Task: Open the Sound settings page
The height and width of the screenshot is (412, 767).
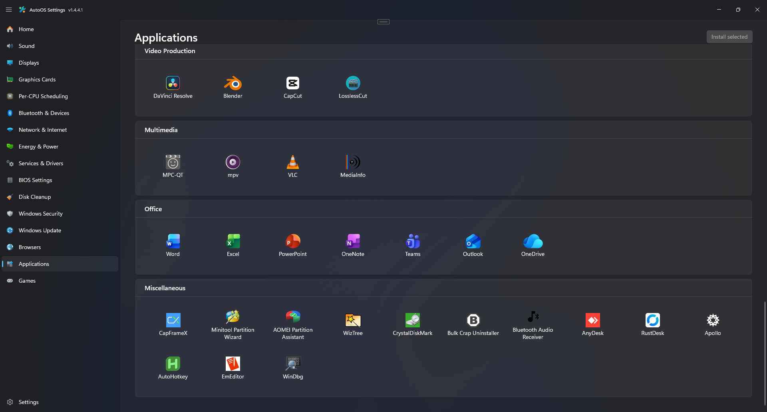Action: coord(60,46)
